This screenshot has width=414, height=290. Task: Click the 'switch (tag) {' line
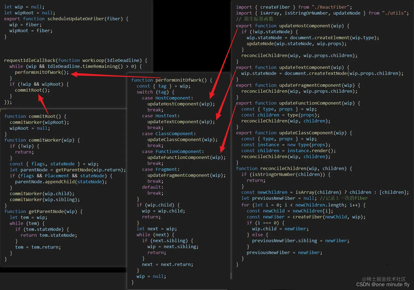coord(156,92)
